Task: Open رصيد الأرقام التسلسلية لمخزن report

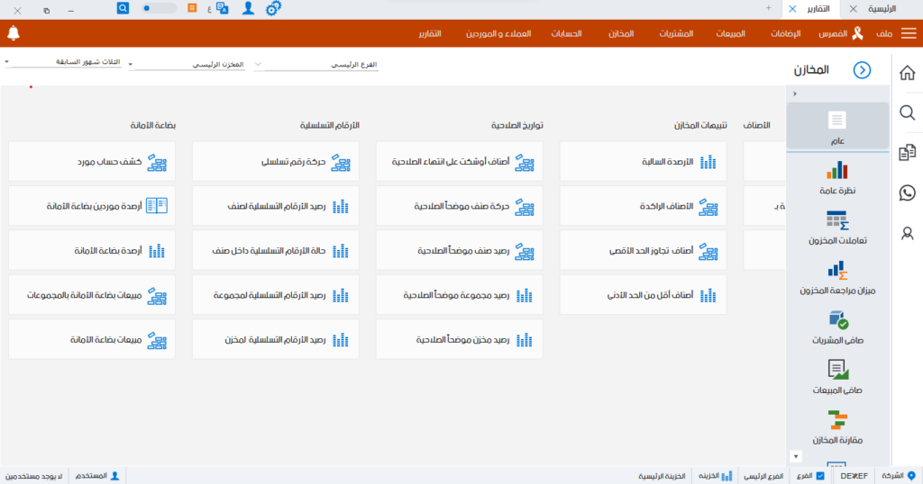Action: (x=276, y=339)
